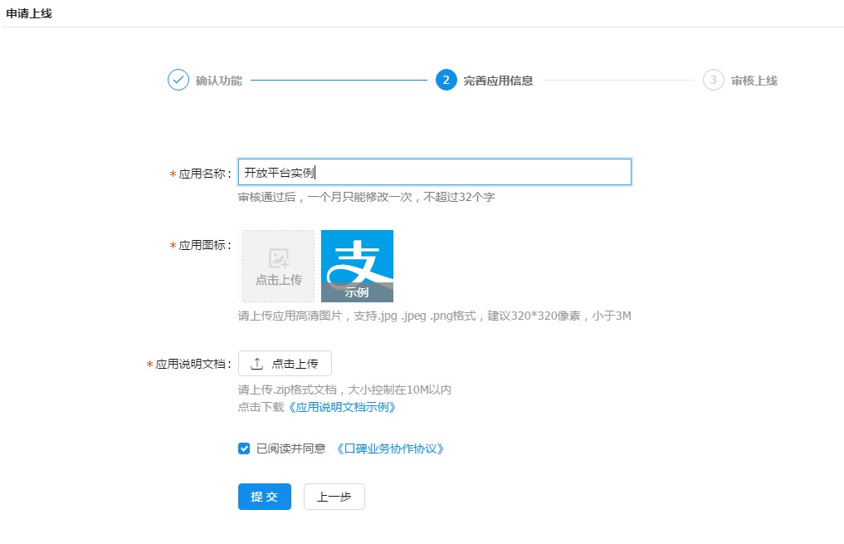Click the 提交 submit button

(x=264, y=497)
